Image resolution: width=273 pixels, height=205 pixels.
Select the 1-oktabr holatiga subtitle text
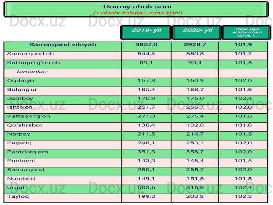(x=137, y=13)
